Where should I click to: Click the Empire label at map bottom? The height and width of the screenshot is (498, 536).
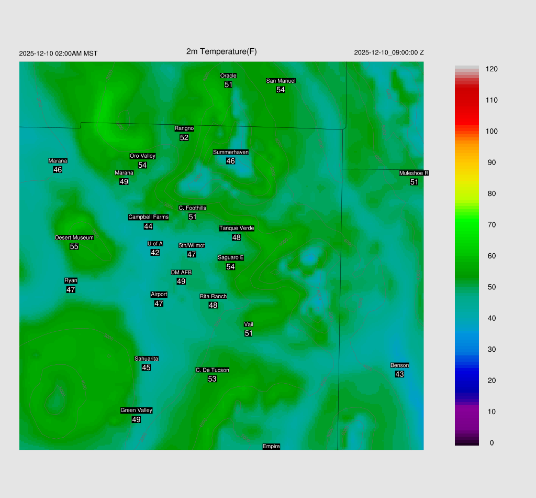[271, 446]
